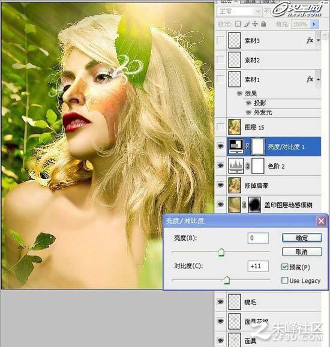This screenshot has width=330, height=347.
Task: Expand 素材3 layer effects arrow
Action: point(318,40)
